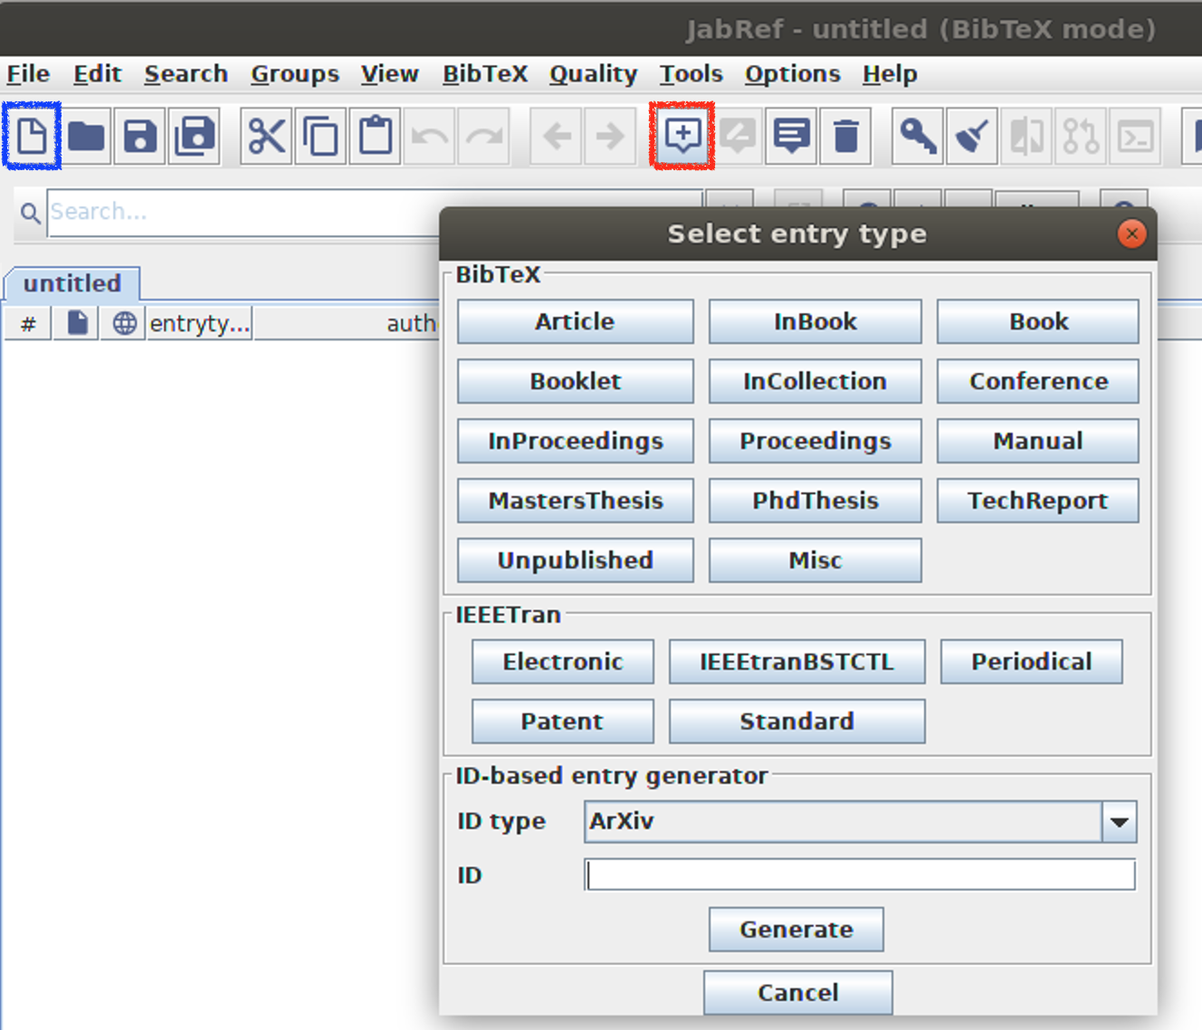Switch to the untitled library tab

[72, 283]
